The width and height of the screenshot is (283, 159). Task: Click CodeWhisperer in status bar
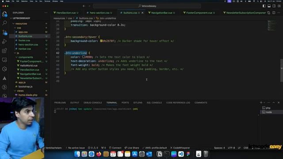pyautogui.click(x=180, y=148)
